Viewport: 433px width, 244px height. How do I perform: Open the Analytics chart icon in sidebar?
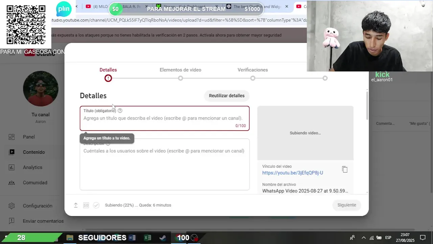click(x=12, y=167)
